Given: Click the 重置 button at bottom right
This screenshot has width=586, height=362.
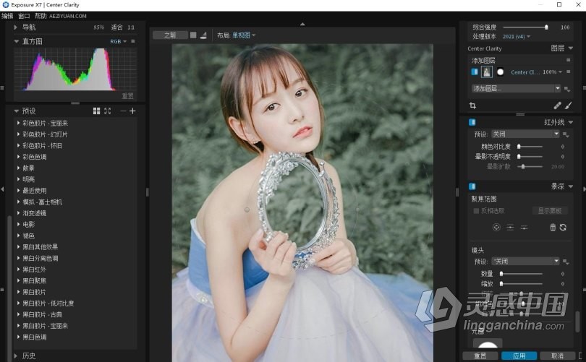Looking at the screenshot, I should pos(480,355).
